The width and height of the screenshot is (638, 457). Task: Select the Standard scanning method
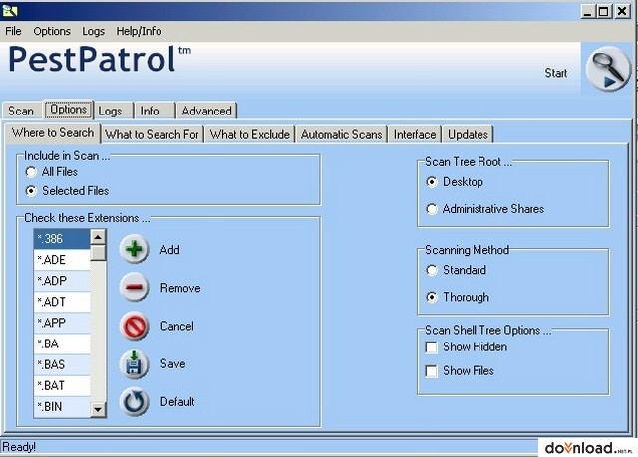click(x=432, y=270)
